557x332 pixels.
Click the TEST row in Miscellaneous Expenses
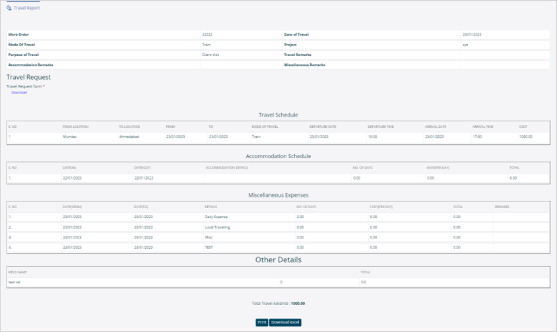pyautogui.click(x=209, y=247)
